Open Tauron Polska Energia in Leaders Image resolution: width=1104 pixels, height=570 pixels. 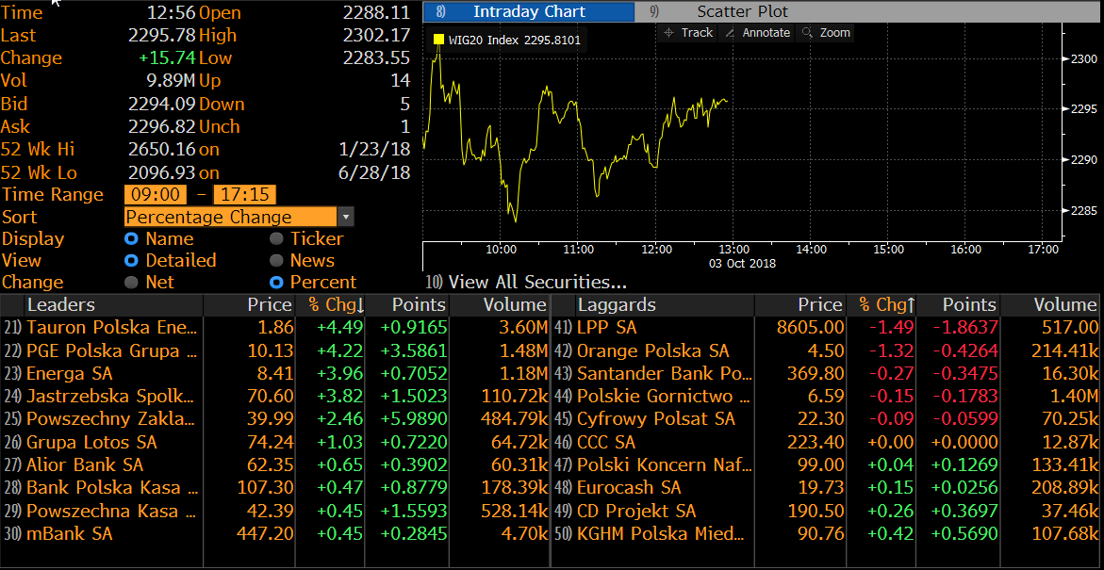pyautogui.click(x=112, y=328)
